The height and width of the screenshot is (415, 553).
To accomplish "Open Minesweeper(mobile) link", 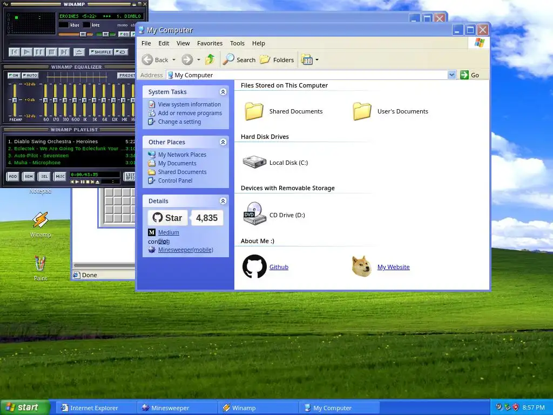I will (x=186, y=250).
